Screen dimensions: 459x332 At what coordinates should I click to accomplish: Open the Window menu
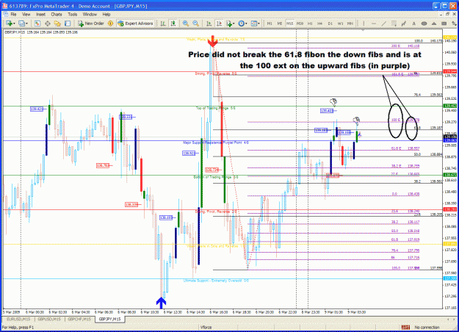90,14
